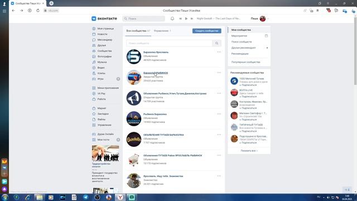Open Рыбинск Барахолка community link

coord(155,114)
